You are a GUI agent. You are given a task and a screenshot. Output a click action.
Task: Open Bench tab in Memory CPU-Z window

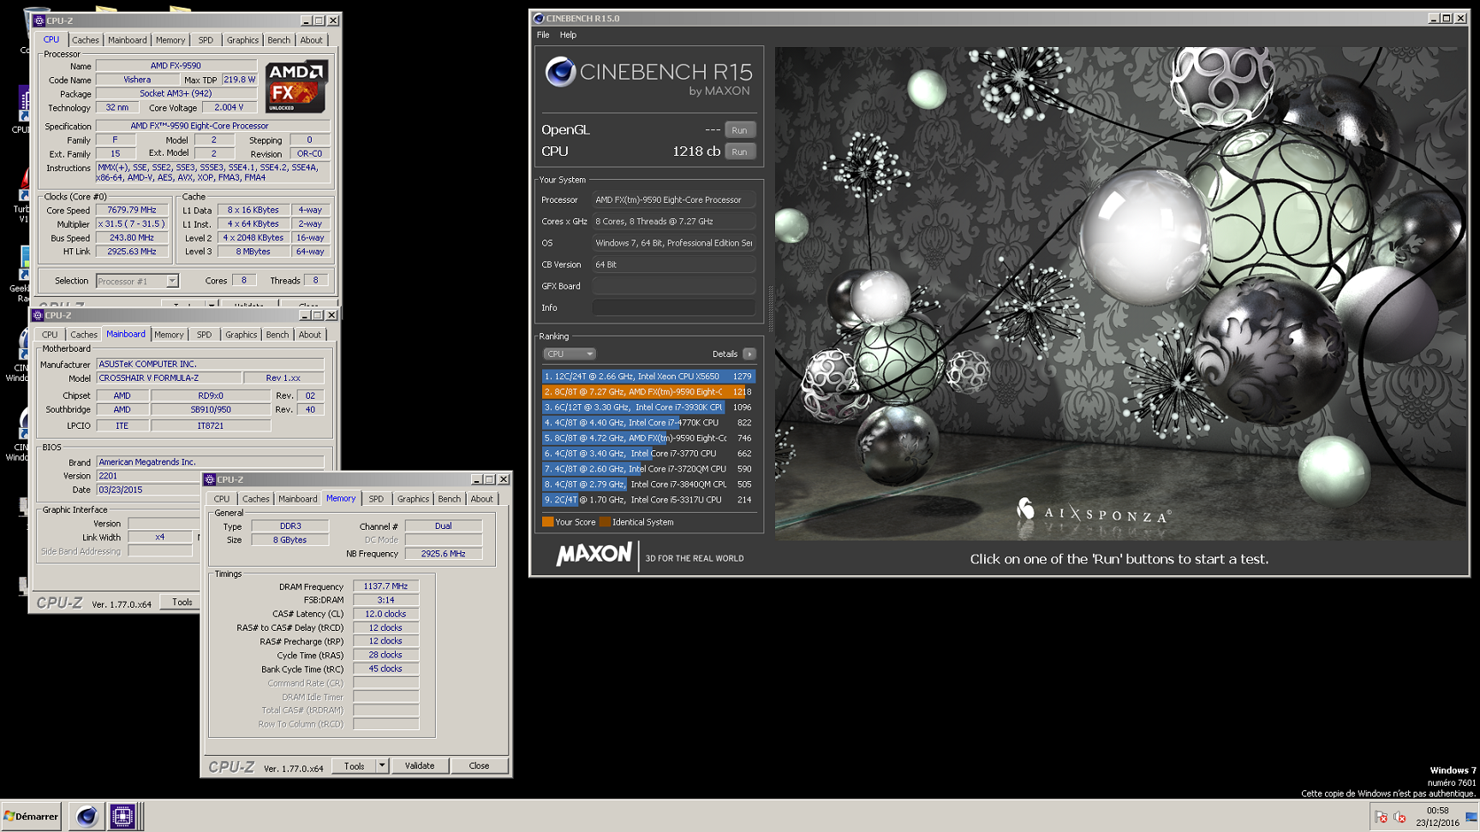click(449, 499)
